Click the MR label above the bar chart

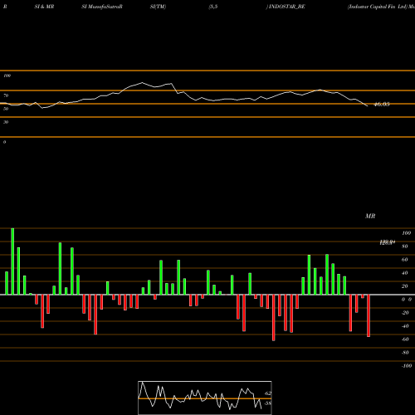click(x=370, y=216)
